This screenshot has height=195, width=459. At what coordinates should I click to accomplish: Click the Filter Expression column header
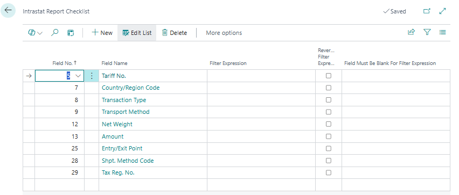tap(228, 63)
